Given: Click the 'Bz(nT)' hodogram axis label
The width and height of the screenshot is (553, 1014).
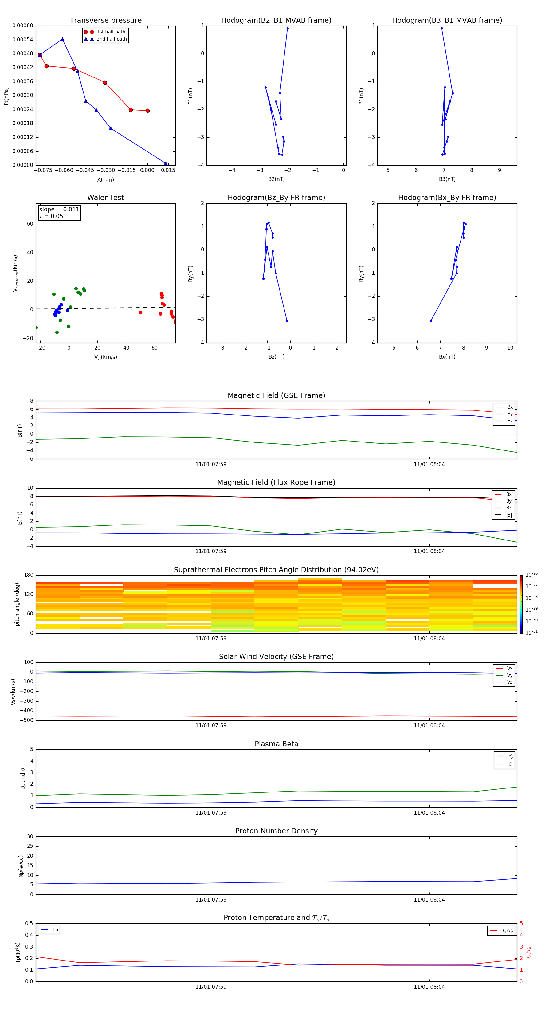Looking at the screenshot, I should click(276, 357).
